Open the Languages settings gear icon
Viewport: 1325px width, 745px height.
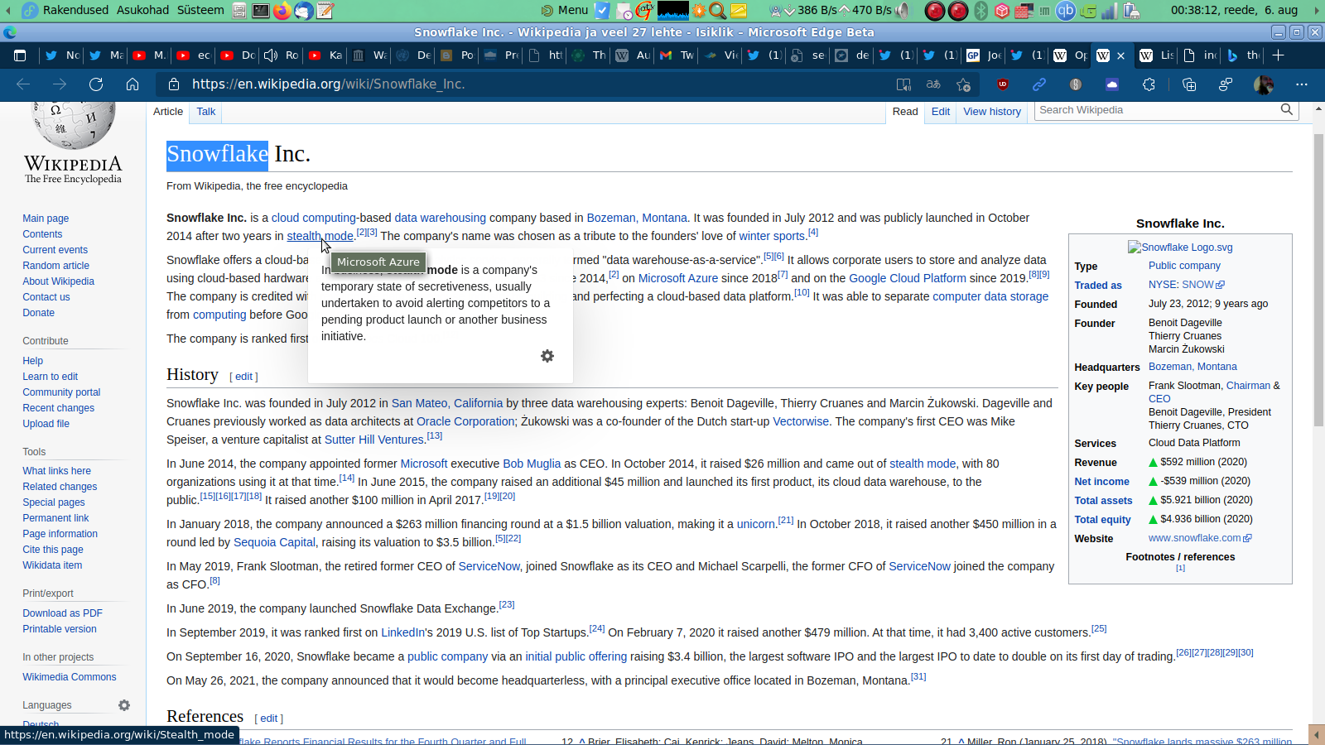click(124, 705)
